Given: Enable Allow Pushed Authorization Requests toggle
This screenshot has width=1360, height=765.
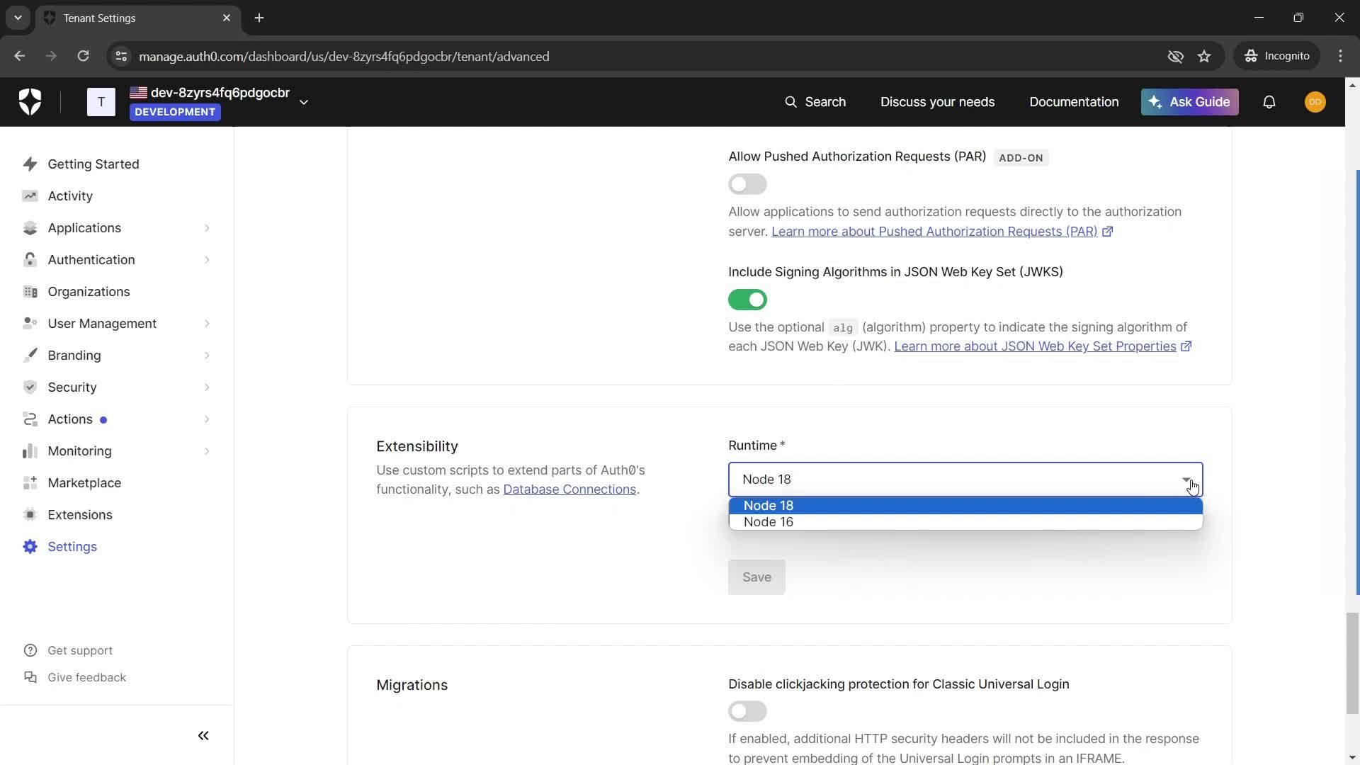Looking at the screenshot, I should tap(747, 184).
